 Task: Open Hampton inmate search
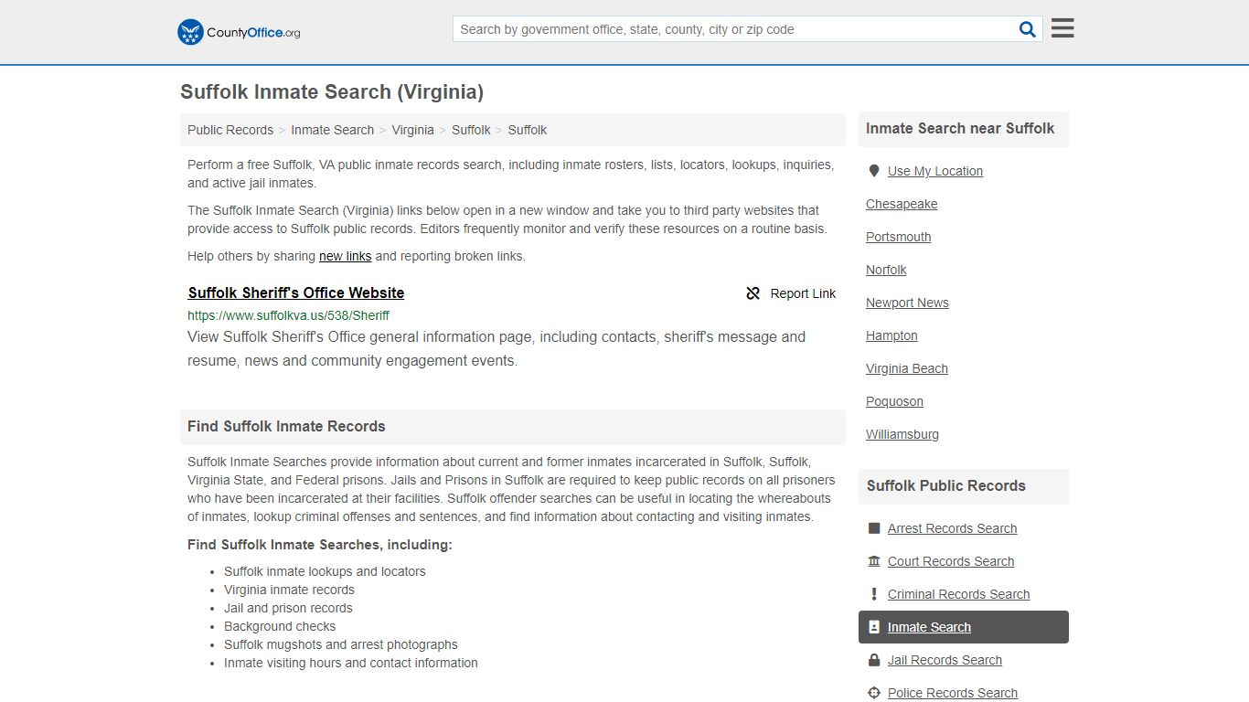coord(891,335)
